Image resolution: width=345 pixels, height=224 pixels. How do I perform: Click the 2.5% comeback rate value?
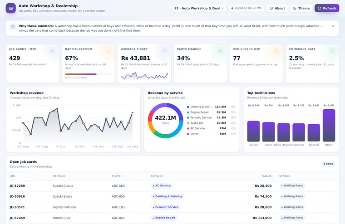tap(296, 58)
